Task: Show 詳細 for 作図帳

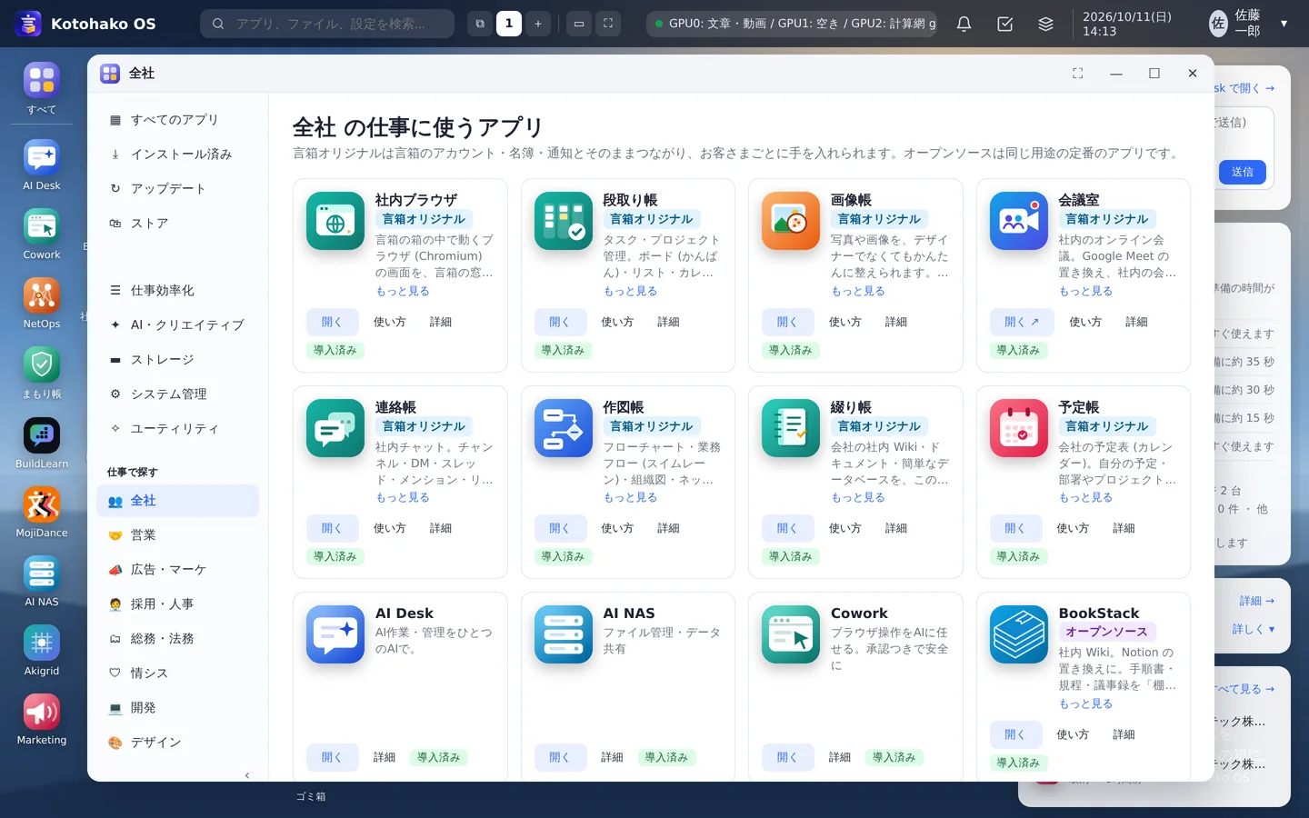Action: point(668,528)
